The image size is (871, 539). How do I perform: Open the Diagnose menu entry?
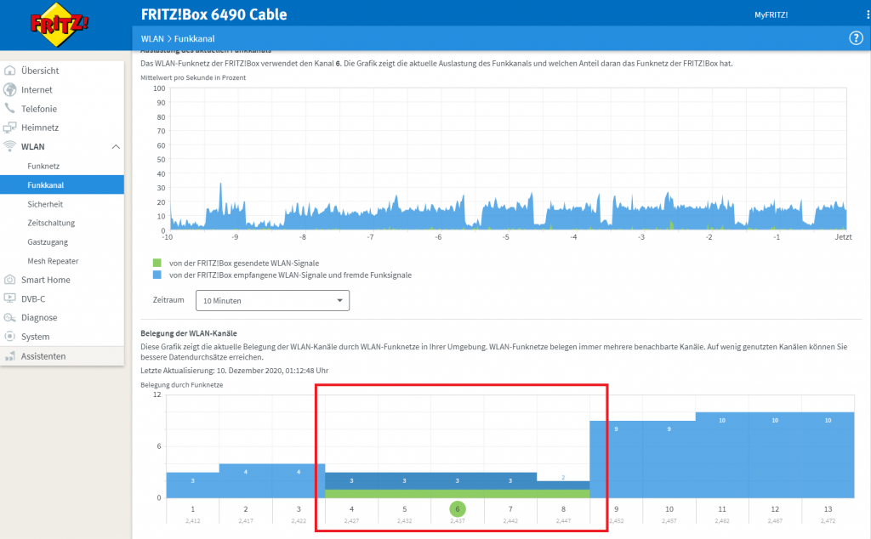point(39,317)
